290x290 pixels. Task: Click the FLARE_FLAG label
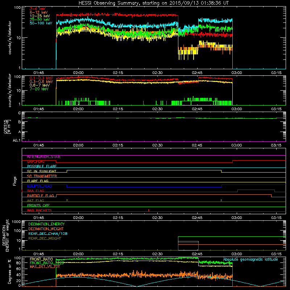click(38, 181)
